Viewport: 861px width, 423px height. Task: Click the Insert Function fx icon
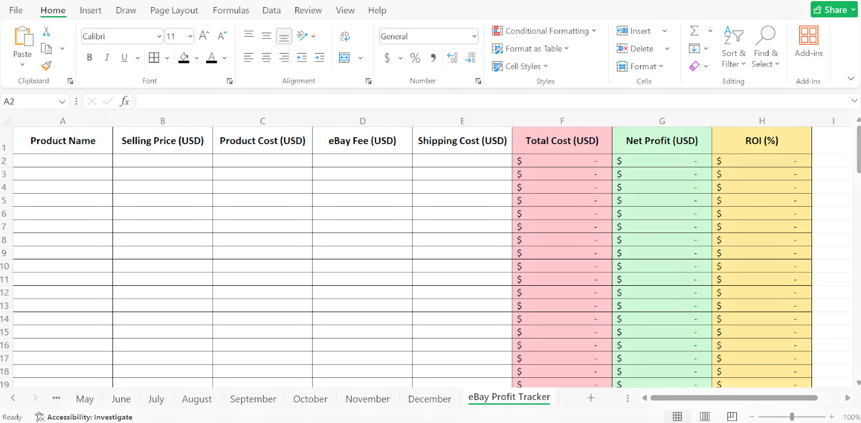point(124,101)
